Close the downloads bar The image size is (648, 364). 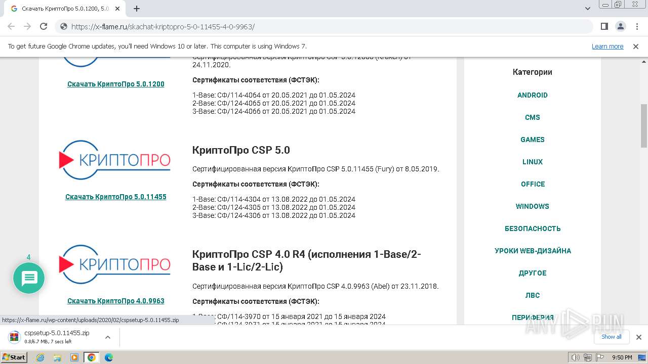638,337
